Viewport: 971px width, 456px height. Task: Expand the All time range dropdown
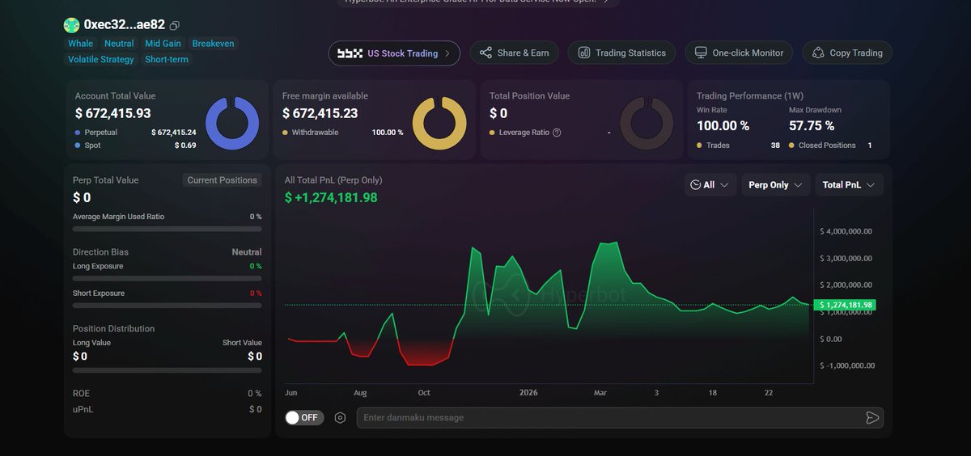click(x=710, y=185)
